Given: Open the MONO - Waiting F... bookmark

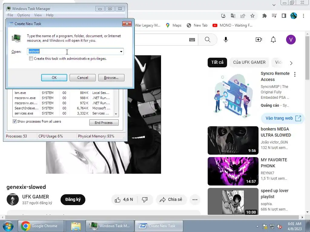Looking at the screenshot, I should pos(232,25).
